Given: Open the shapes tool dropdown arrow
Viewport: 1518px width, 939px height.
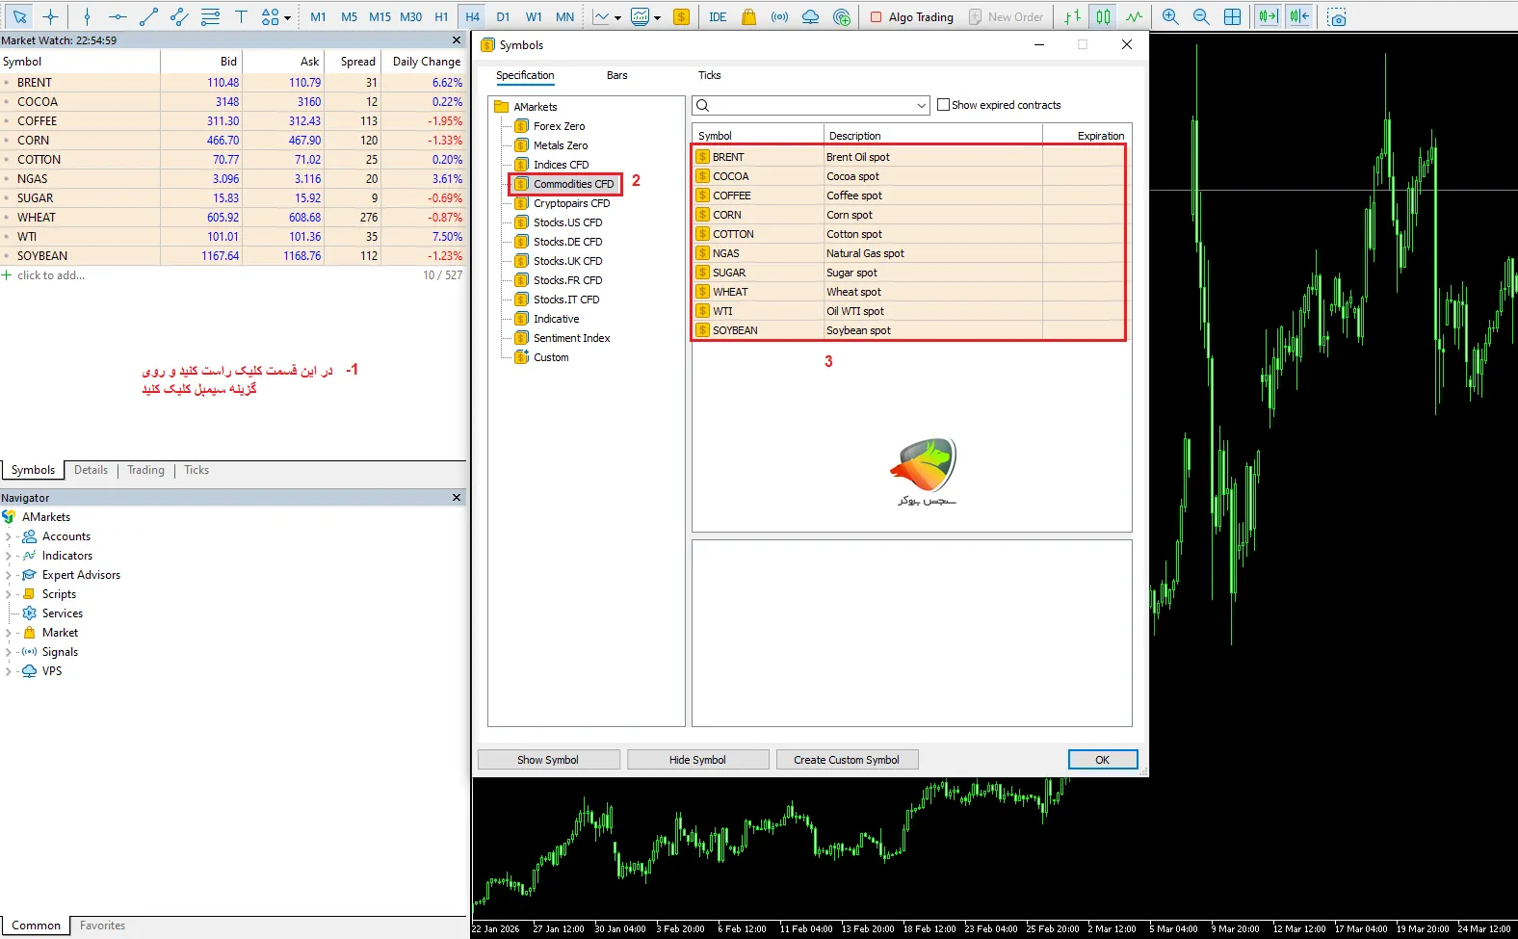Looking at the screenshot, I should pos(287,17).
